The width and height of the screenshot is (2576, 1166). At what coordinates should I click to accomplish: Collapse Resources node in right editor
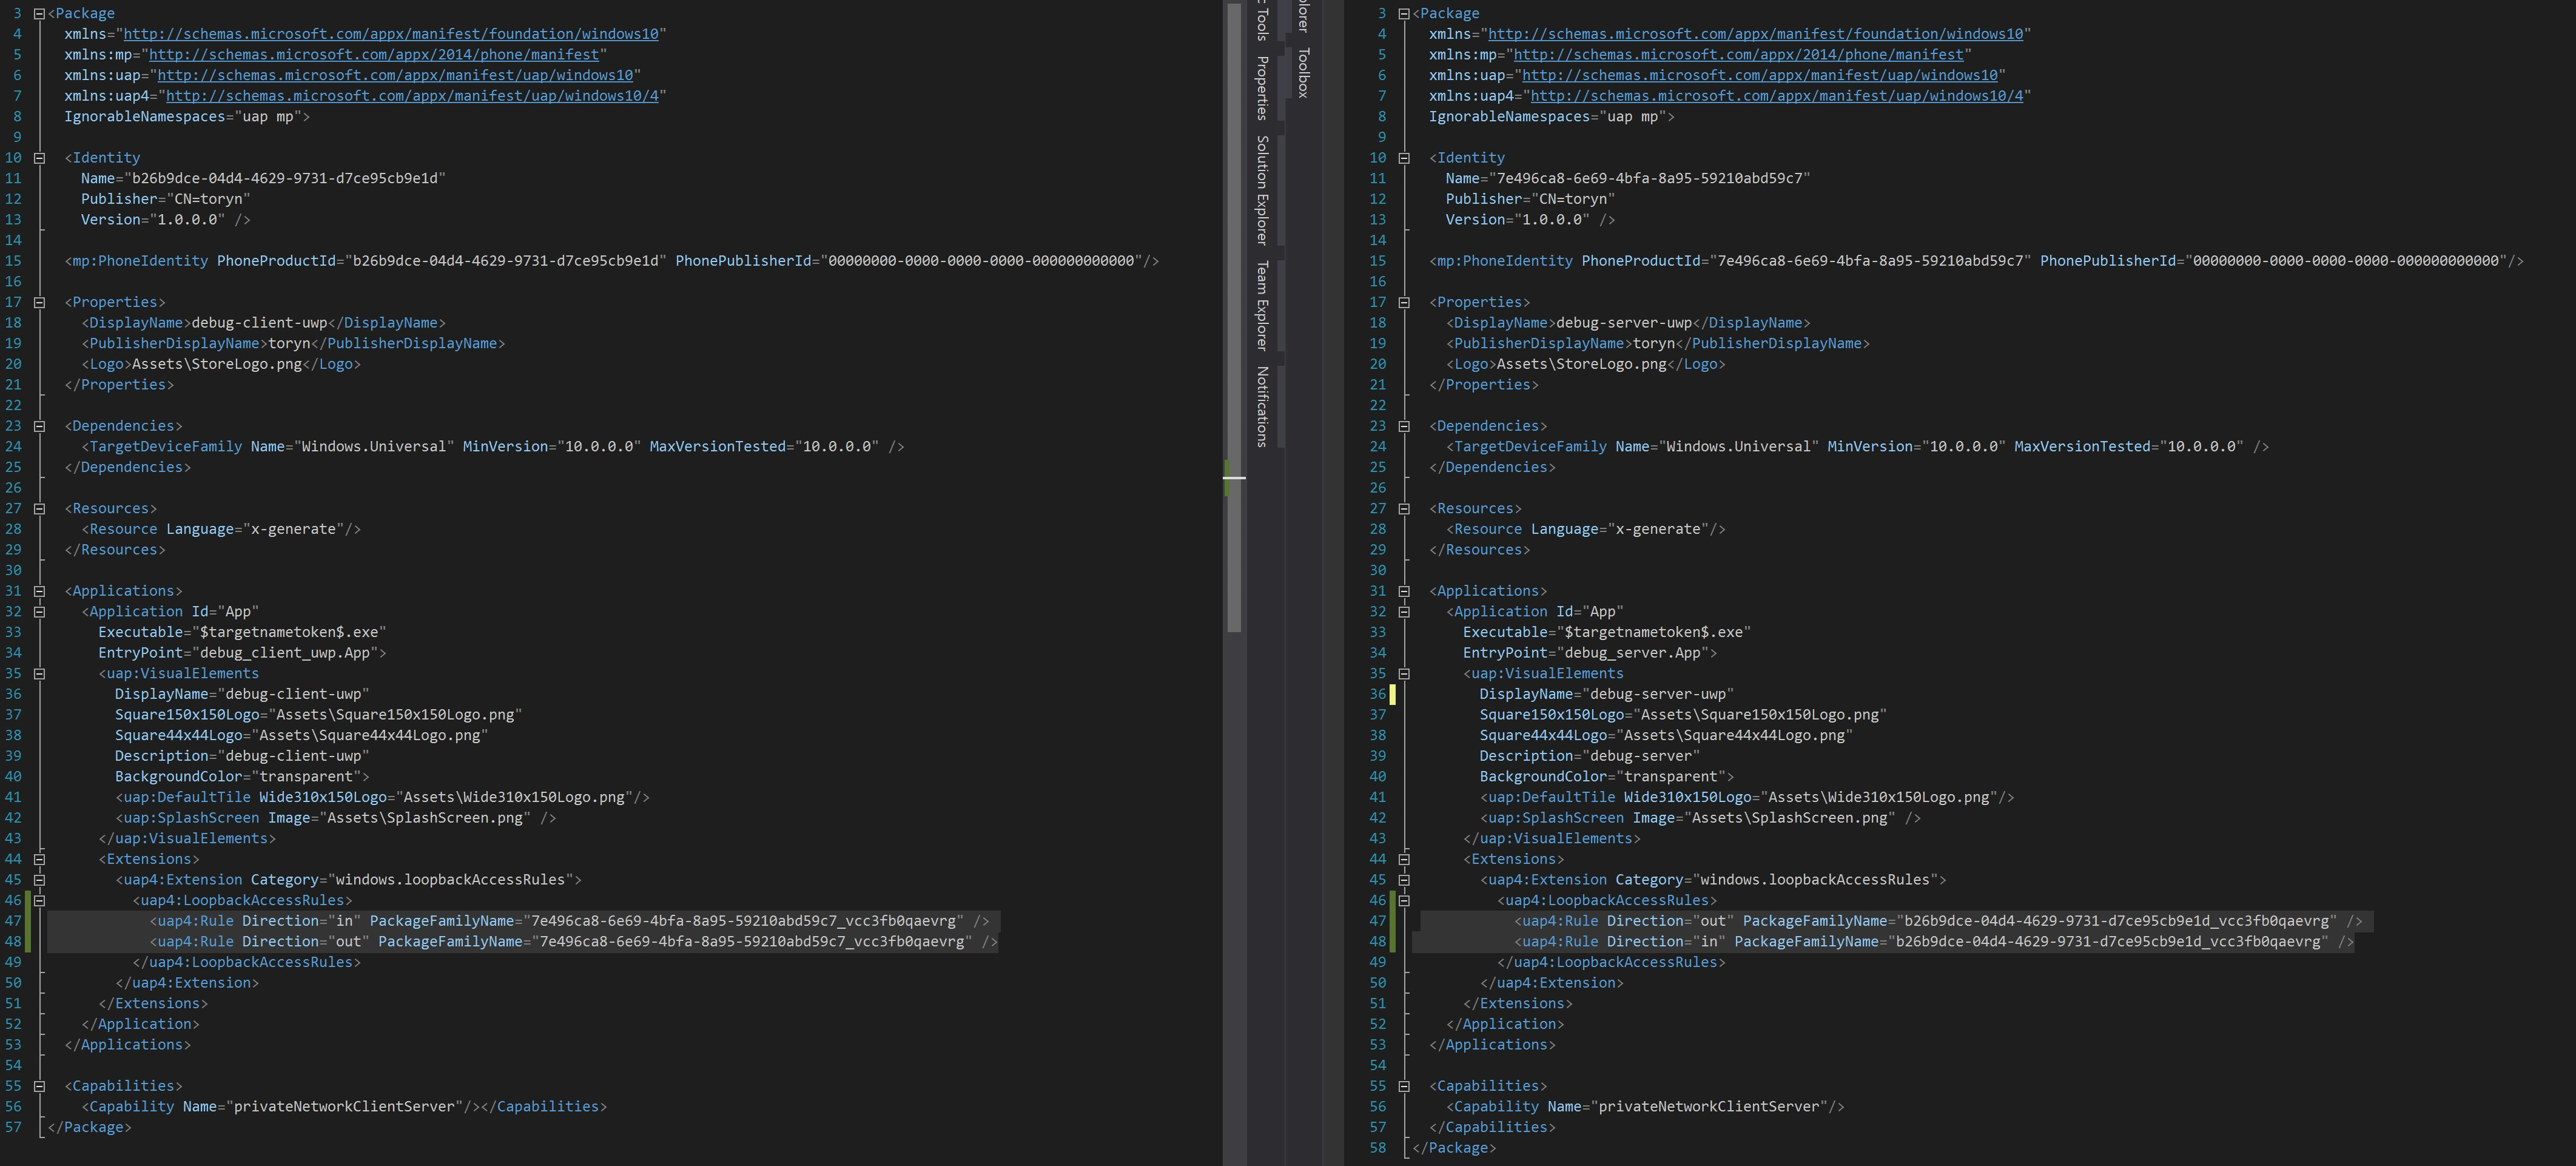[1403, 509]
